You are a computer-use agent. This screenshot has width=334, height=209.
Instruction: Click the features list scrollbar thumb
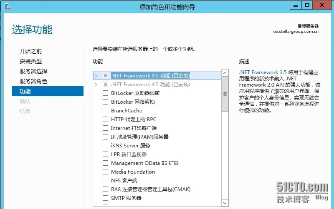pyautogui.click(x=225, y=94)
